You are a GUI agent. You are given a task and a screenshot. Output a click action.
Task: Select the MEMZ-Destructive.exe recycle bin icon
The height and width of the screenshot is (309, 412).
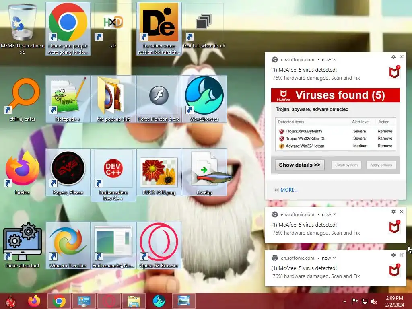point(23,29)
